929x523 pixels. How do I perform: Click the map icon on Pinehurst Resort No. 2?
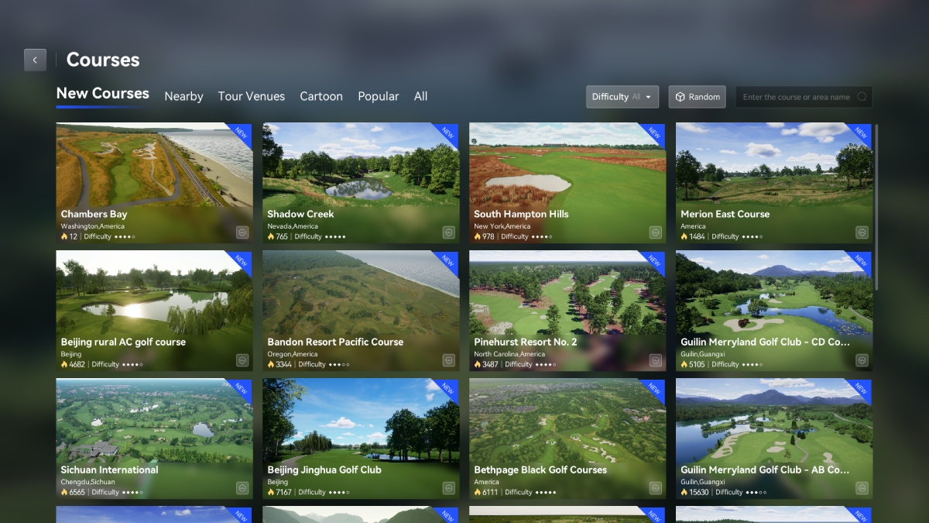pyautogui.click(x=656, y=359)
